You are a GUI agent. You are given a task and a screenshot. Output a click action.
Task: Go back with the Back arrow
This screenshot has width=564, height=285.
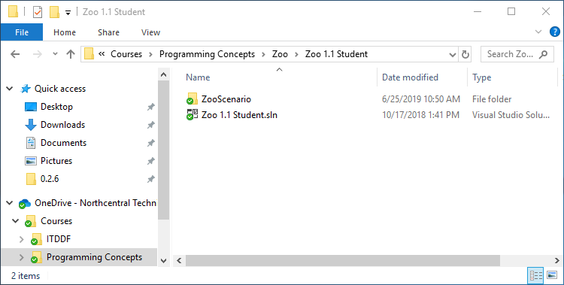15,54
